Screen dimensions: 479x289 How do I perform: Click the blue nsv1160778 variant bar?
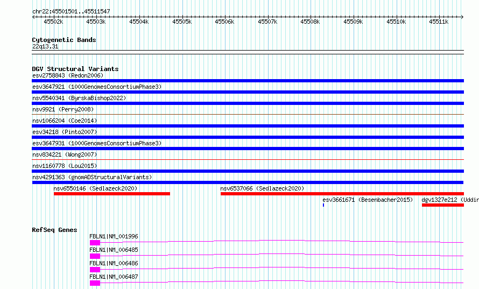248,171
